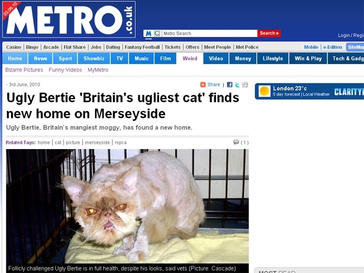364x273 pixels.
Task: Open the Weird section tab
Action: pyautogui.click(x=190, y=59)
